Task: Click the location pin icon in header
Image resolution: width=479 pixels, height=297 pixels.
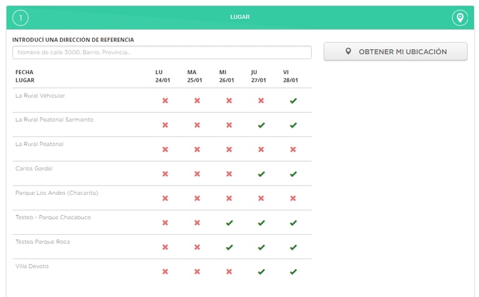Action: [460, 17]
